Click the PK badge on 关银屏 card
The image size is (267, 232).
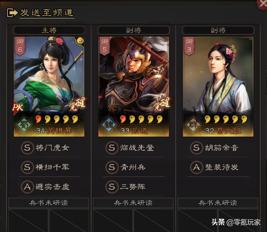tap(18, 108)
